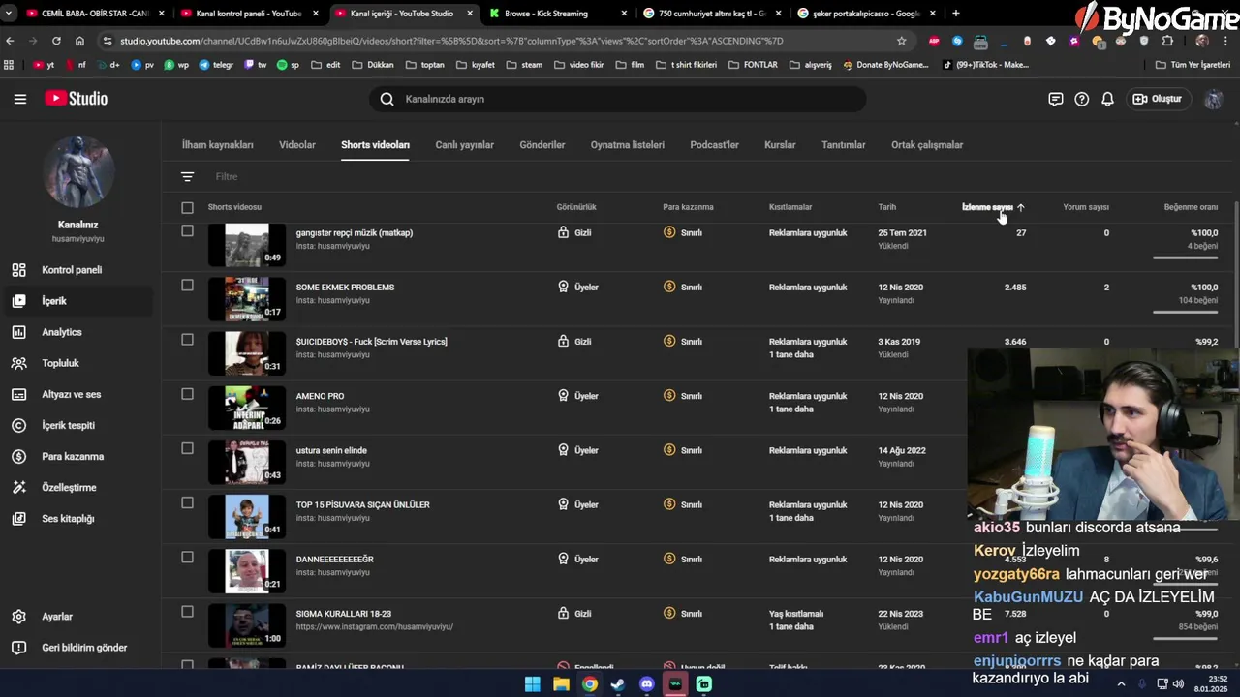This screenshot has height=697, width=1240.
Task: Open File Explorer from taskbar
Action: [x=561, y=684]
